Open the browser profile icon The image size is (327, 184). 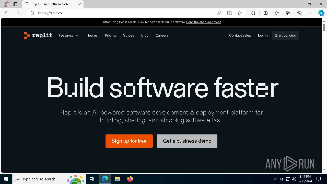(x=6, y=4)
